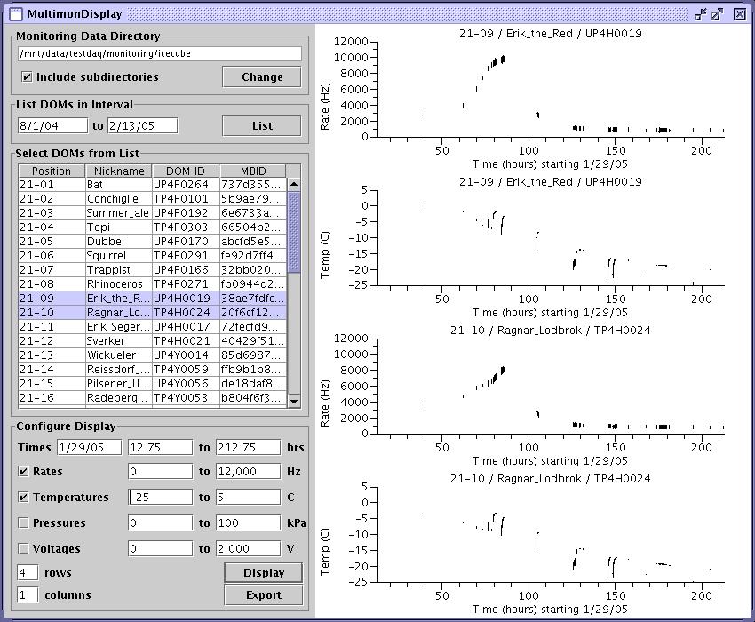The image size is (755, 622).
Task: Click the DOM ID column header
Action: point(185,171)
